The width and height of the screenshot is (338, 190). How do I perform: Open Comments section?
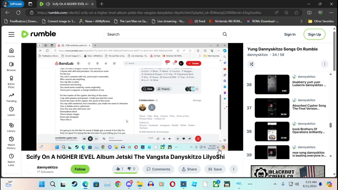(158, 169)
